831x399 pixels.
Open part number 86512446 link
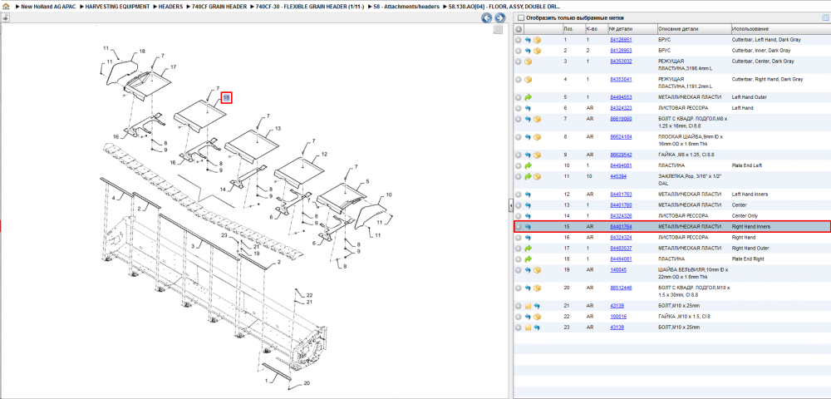point(621,288)
